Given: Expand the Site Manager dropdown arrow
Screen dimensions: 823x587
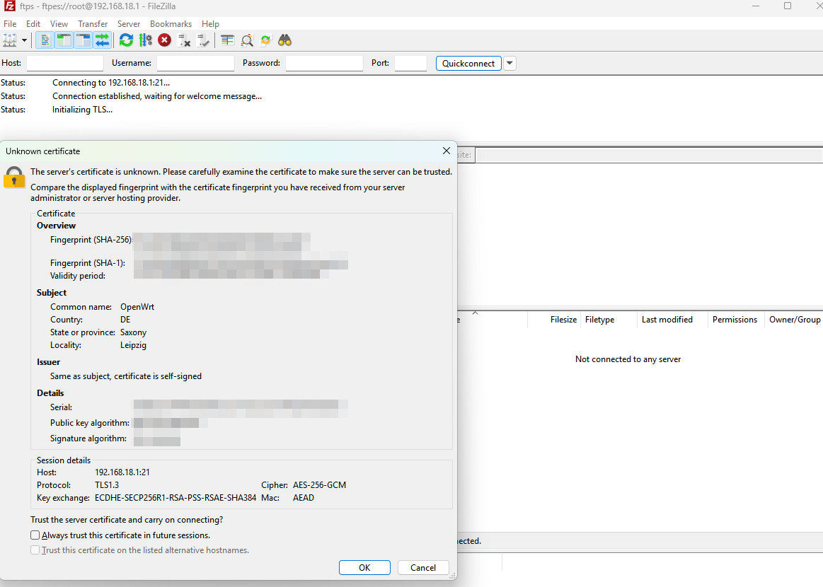Looking at the screenshot, I should click(24, 40).
